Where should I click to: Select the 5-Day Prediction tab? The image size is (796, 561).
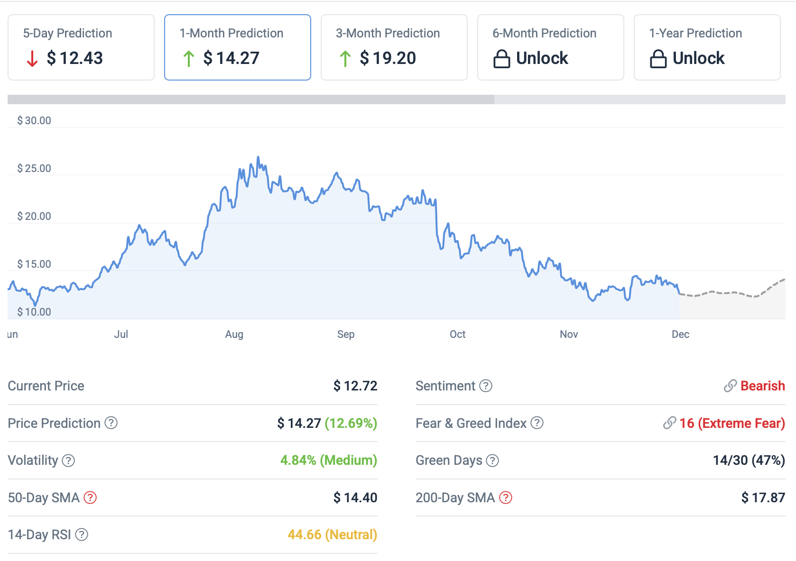point(81,47)
